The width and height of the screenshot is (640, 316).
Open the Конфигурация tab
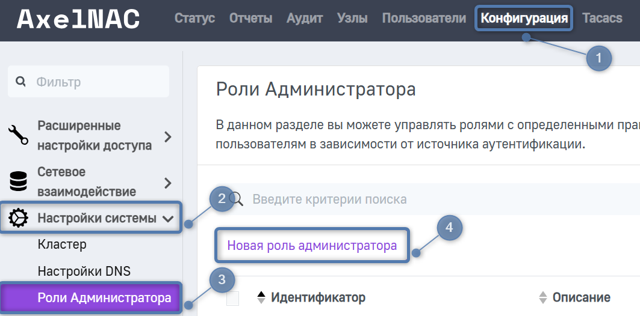pos(524,19)
